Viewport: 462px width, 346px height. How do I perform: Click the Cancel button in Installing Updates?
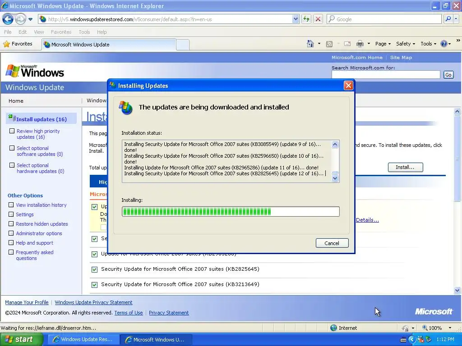point(332,243)
